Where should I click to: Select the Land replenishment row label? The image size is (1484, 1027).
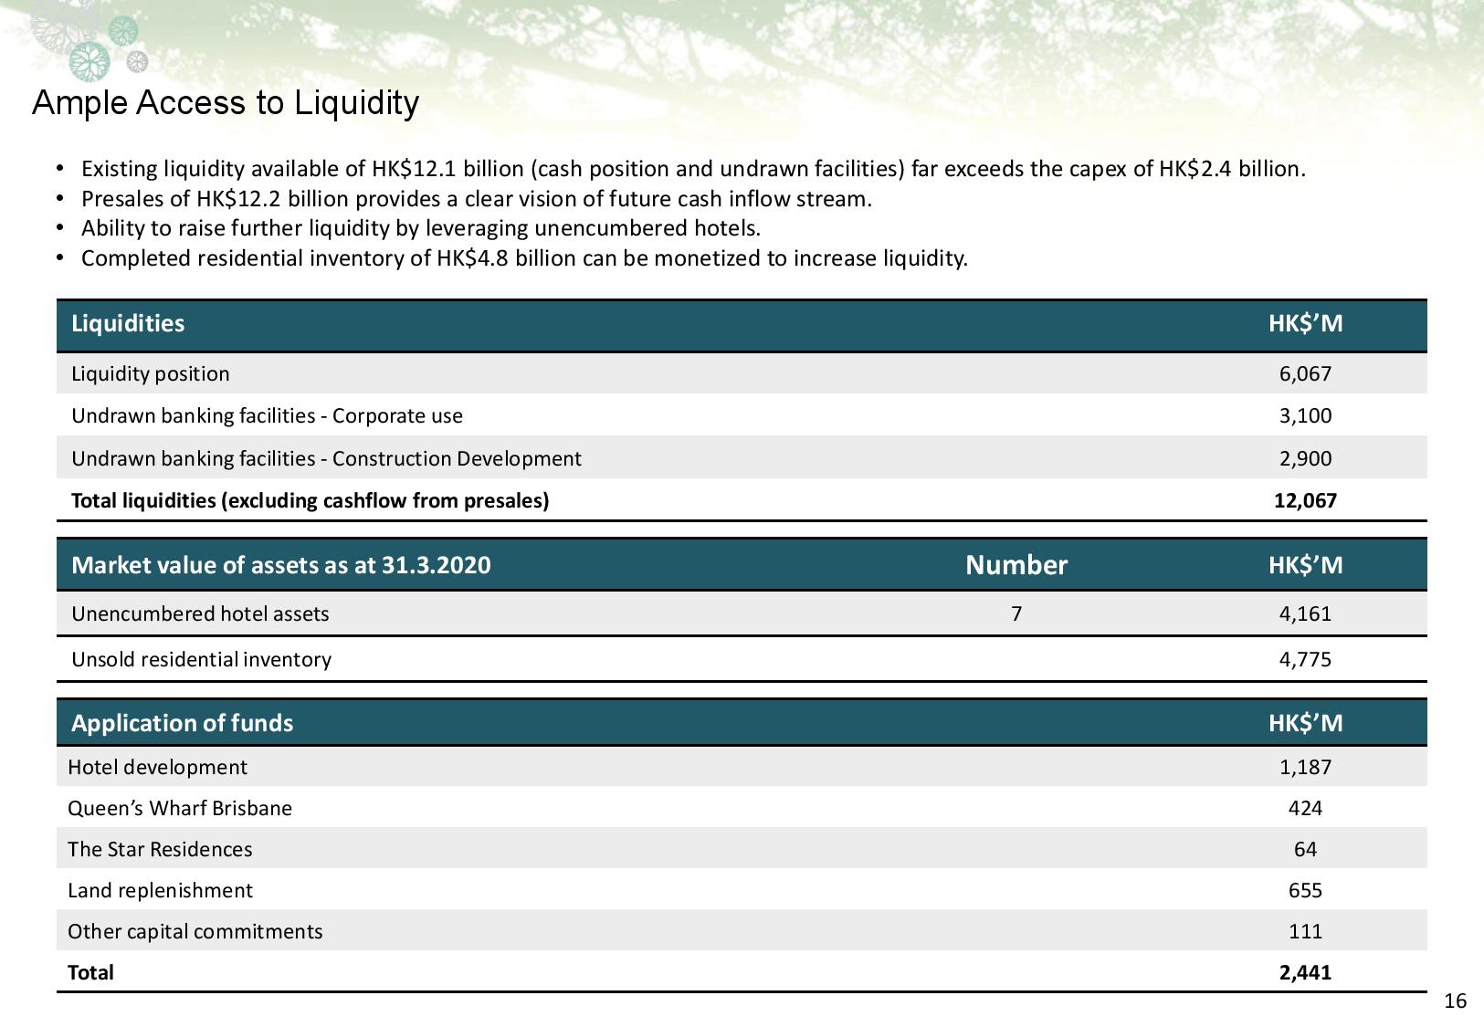[160, 890]
